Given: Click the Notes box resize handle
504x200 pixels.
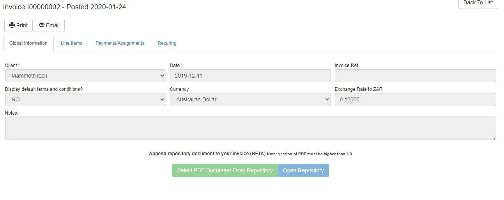Looking at the screenshot, I should (493, 137).
